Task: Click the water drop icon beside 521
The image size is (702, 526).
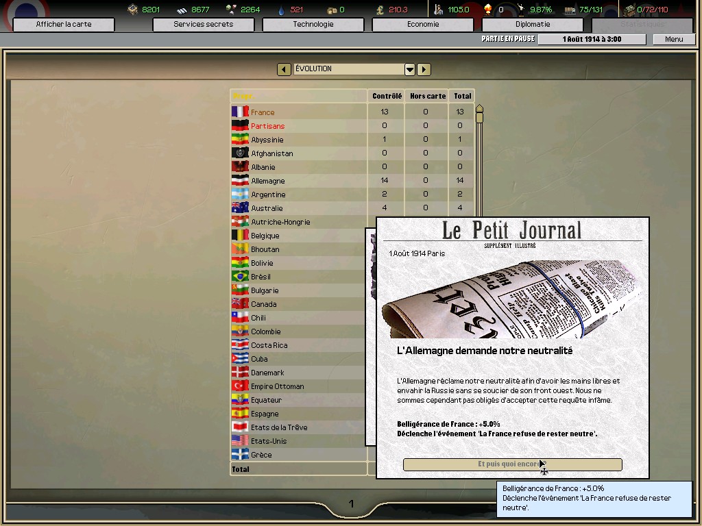Action: 281,10
